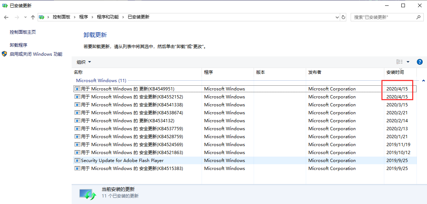
Task: Open help with the blue question icon
Action: click(420, 62)
